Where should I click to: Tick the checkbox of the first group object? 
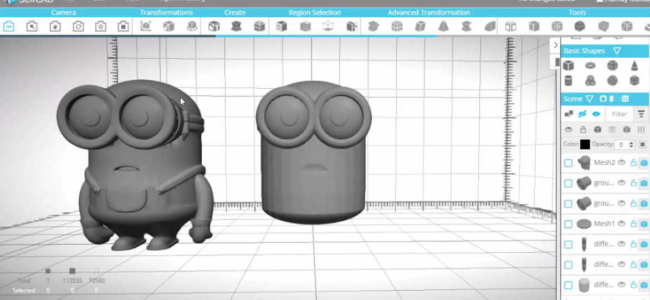[x=568, y=184]
